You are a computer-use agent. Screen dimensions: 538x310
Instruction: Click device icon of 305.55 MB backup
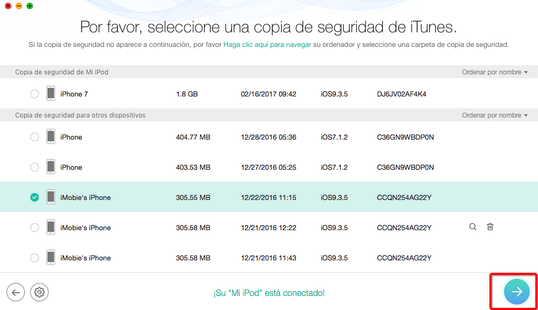(x=51, y=197)
